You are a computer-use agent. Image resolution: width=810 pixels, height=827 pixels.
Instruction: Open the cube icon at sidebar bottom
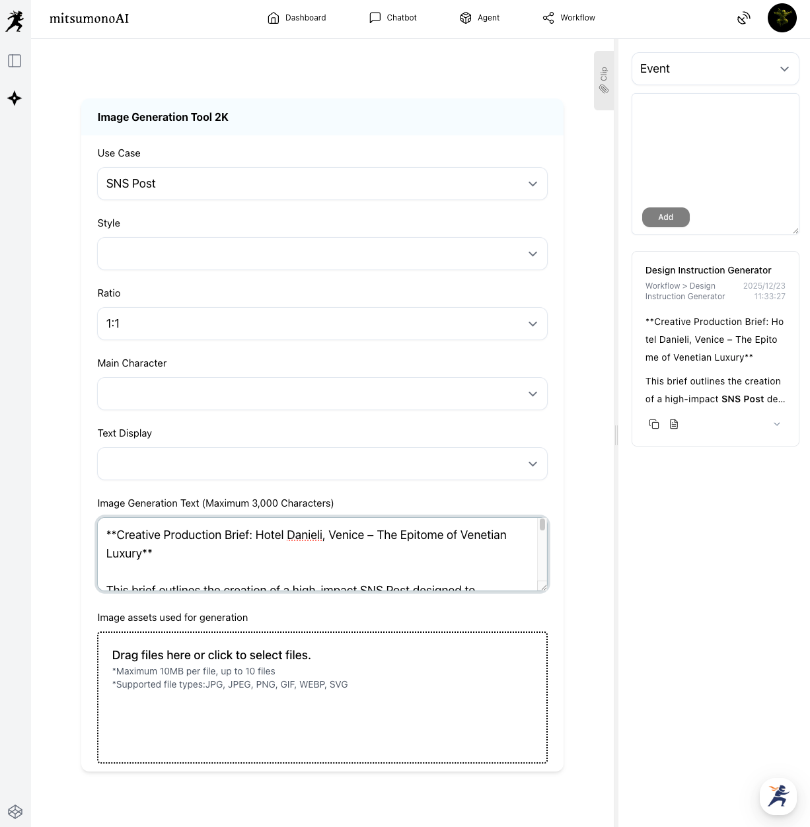[x=15, y=811]
